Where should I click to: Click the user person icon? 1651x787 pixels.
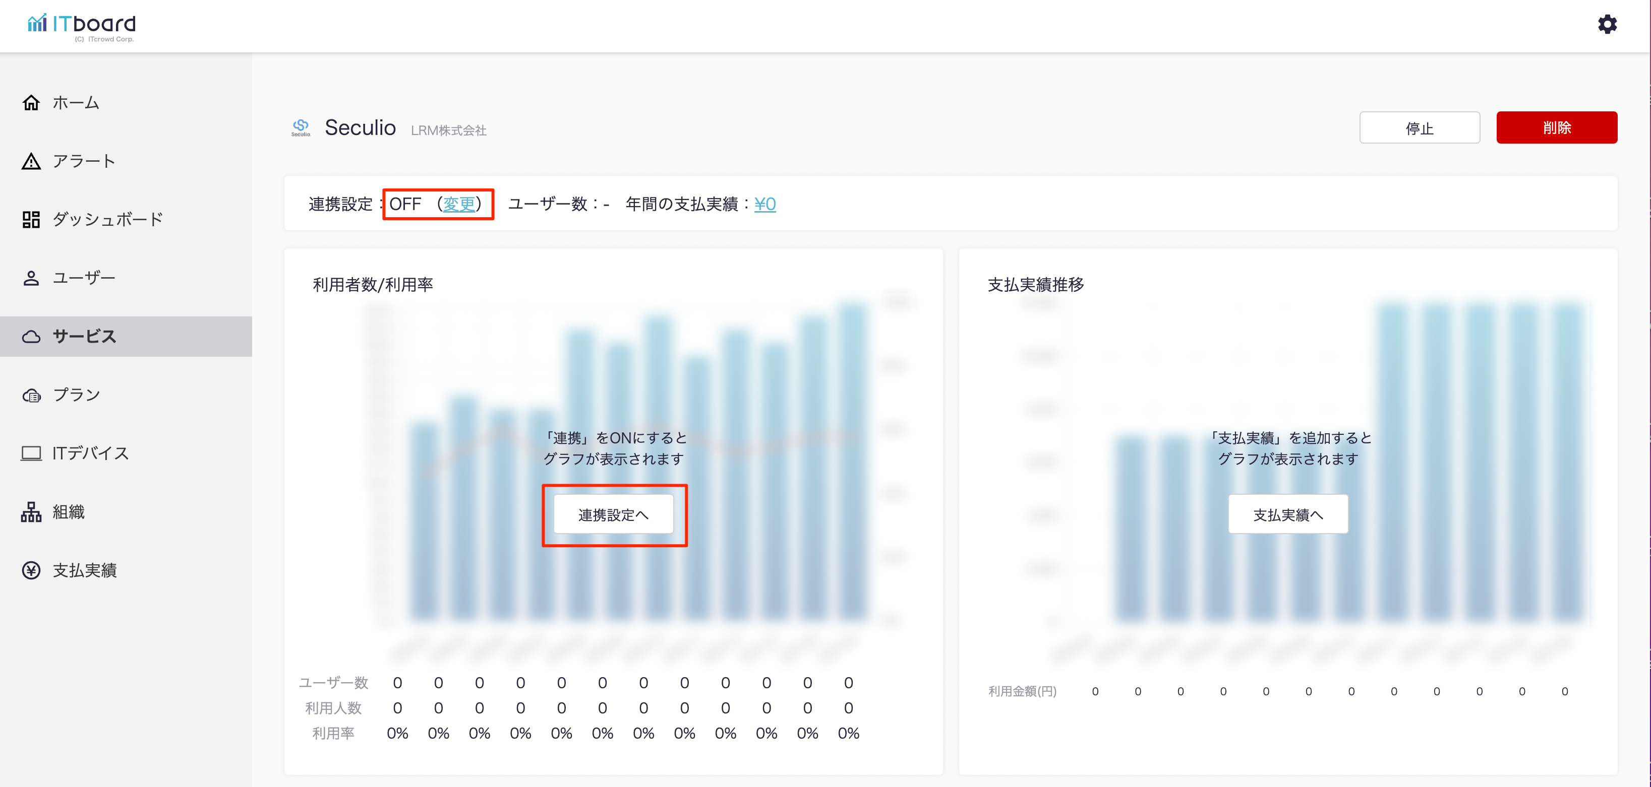(x=31, y=278)
